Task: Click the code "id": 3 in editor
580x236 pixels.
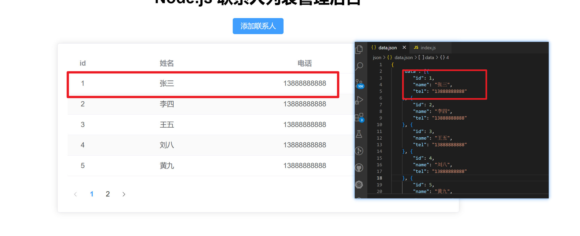Action: click(x=423, y=131)
